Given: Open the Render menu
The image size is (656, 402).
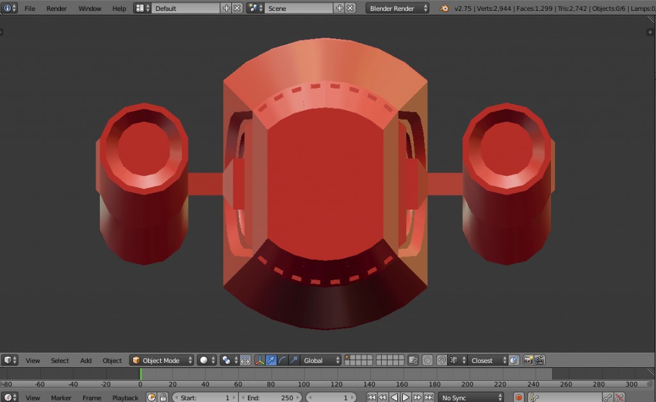Looking at the screenshot, I should [x=56, y=8].
